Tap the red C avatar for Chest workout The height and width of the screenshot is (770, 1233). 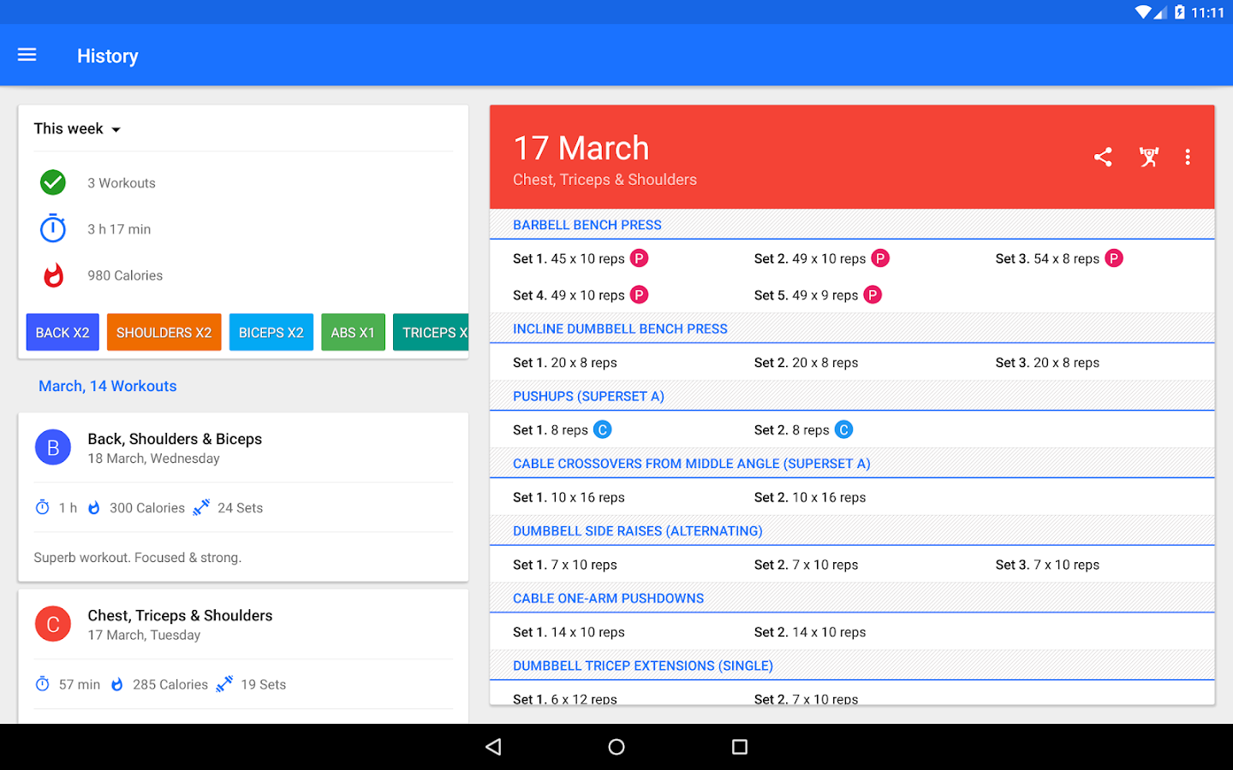click(53, 624)
